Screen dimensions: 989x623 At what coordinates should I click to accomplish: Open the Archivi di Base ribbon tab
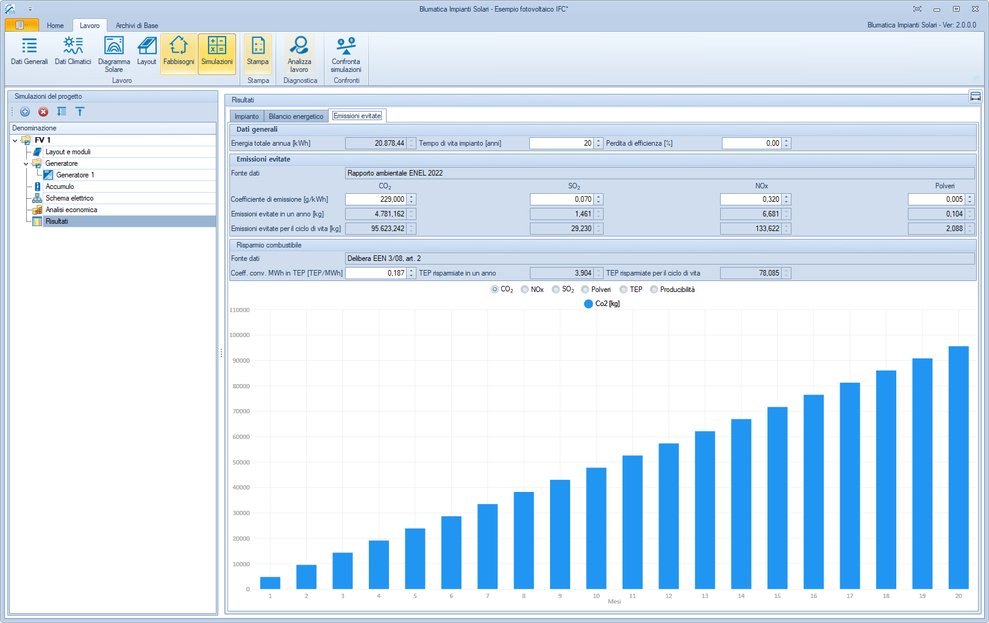pyautogui.click(x=137, y=26)
